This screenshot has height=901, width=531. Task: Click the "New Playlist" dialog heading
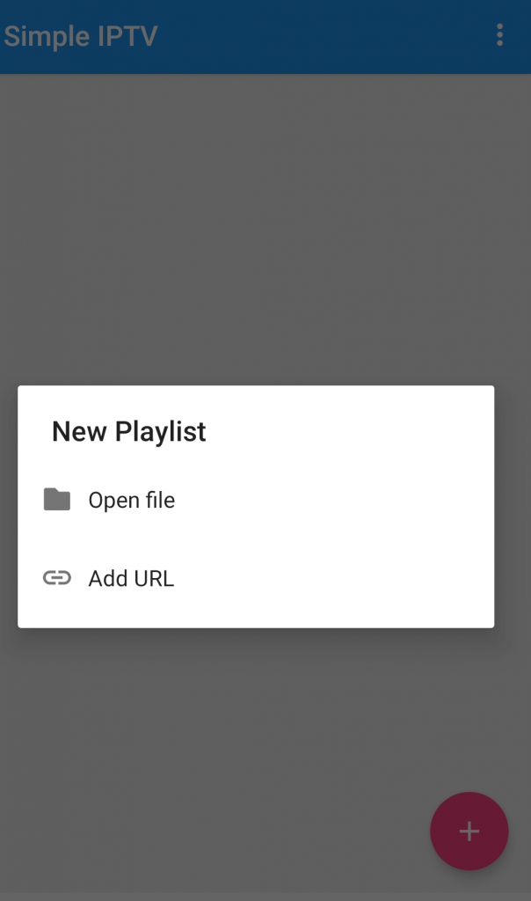tap(128, 431)
